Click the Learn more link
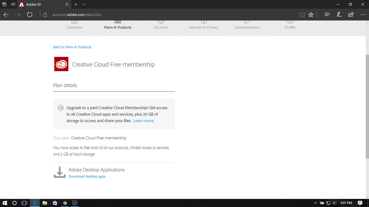This screenshot has height=207, width=369. point(143,121)
